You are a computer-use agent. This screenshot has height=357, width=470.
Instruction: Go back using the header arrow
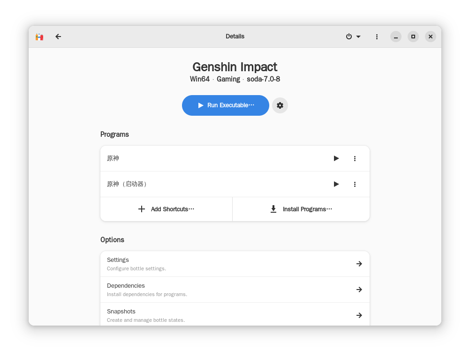(58, 37)
